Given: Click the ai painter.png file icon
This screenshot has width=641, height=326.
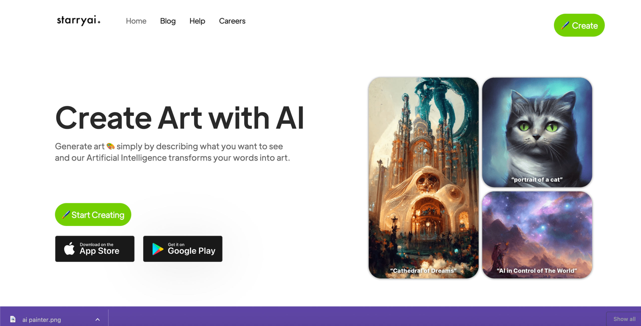Looking at the screenshot, I should [13, 319].
